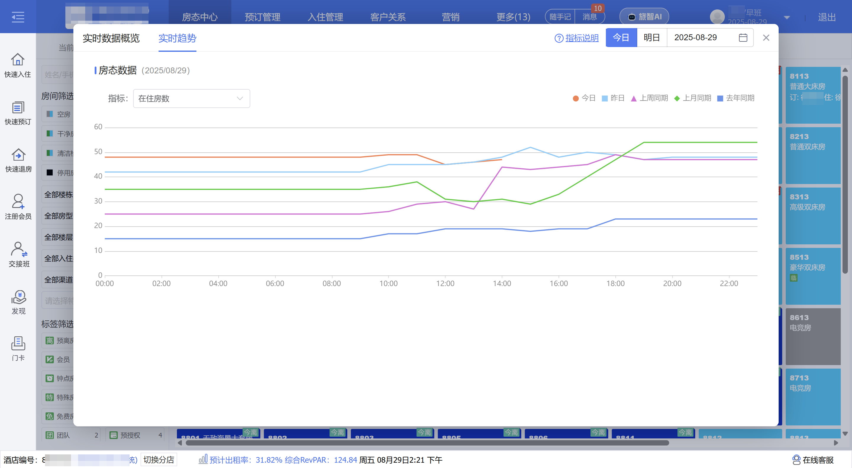The image size is (852, 468).
Task: Click room card 8213 普通双床房
Action: pyautogui.click(x=813, y=155)
